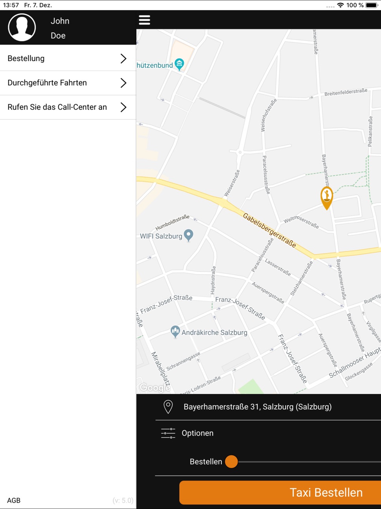Open the Bestellung menu item
Viewport: 381px width, 509px height.
tap(68, 58)
